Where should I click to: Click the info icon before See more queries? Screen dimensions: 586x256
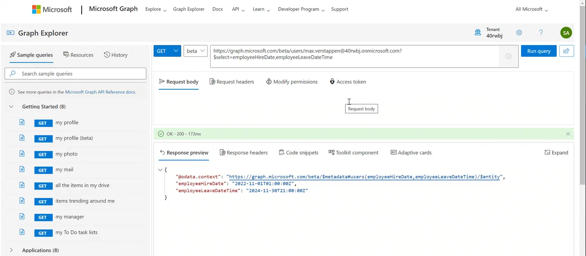pyautogui.click(x=12, y=92)
